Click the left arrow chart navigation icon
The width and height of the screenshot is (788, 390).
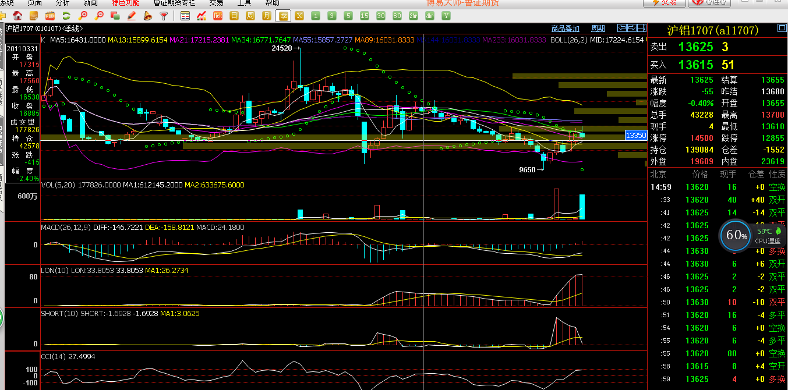pyautogui.click(x=622, y=28)
